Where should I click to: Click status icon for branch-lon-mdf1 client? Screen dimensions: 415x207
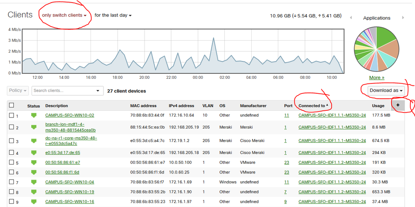tap(34, 127)
